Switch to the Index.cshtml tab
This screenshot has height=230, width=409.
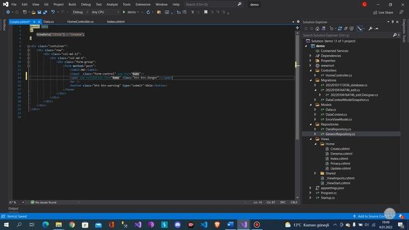(116, 22)
